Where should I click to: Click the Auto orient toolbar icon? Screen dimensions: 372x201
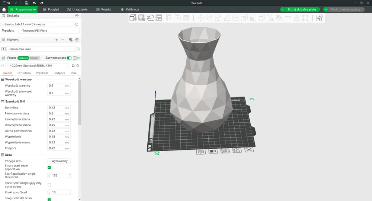(150, 18)
